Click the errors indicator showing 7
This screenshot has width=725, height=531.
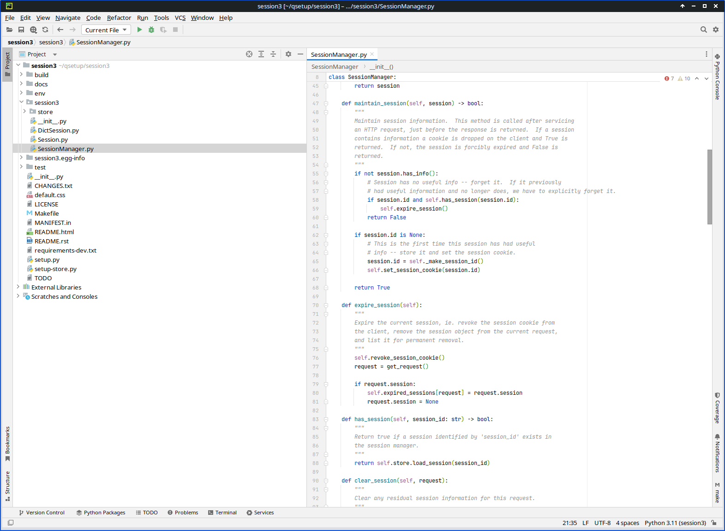coord(669,78)
